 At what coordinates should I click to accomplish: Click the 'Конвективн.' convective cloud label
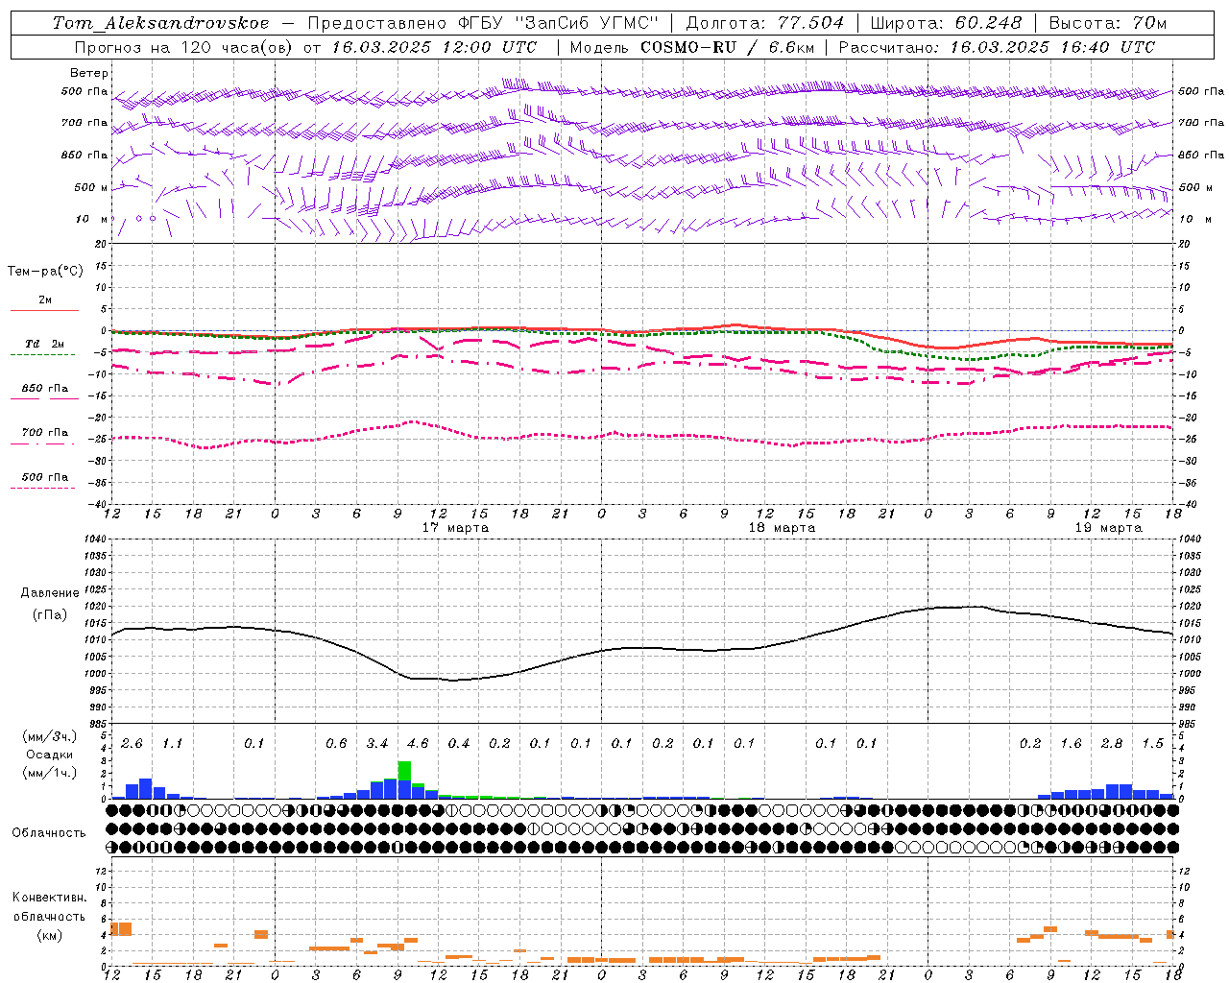click(x=49, y=898)
